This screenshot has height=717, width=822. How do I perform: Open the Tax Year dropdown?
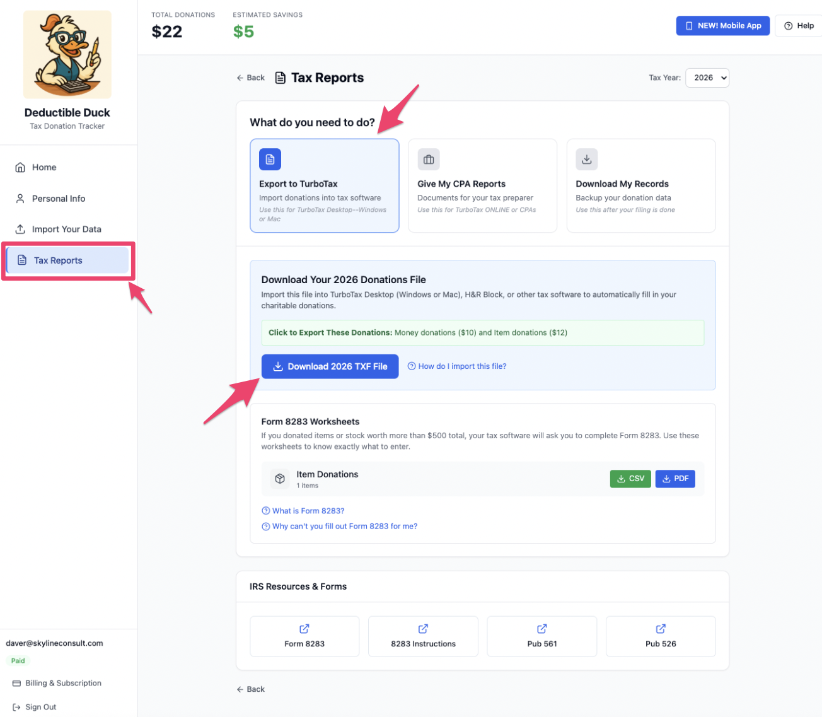click(707, 78)
